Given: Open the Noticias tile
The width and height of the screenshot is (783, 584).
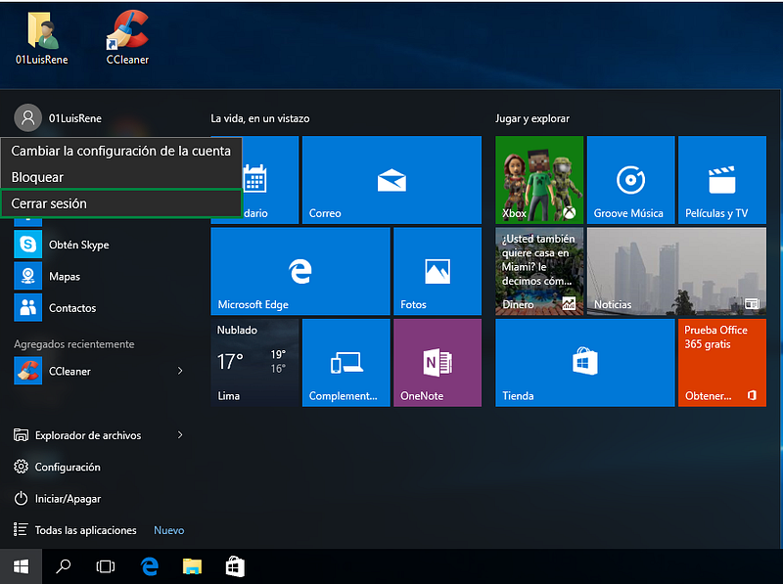Looking at the screenshot, I should click(x=676, y=271).
